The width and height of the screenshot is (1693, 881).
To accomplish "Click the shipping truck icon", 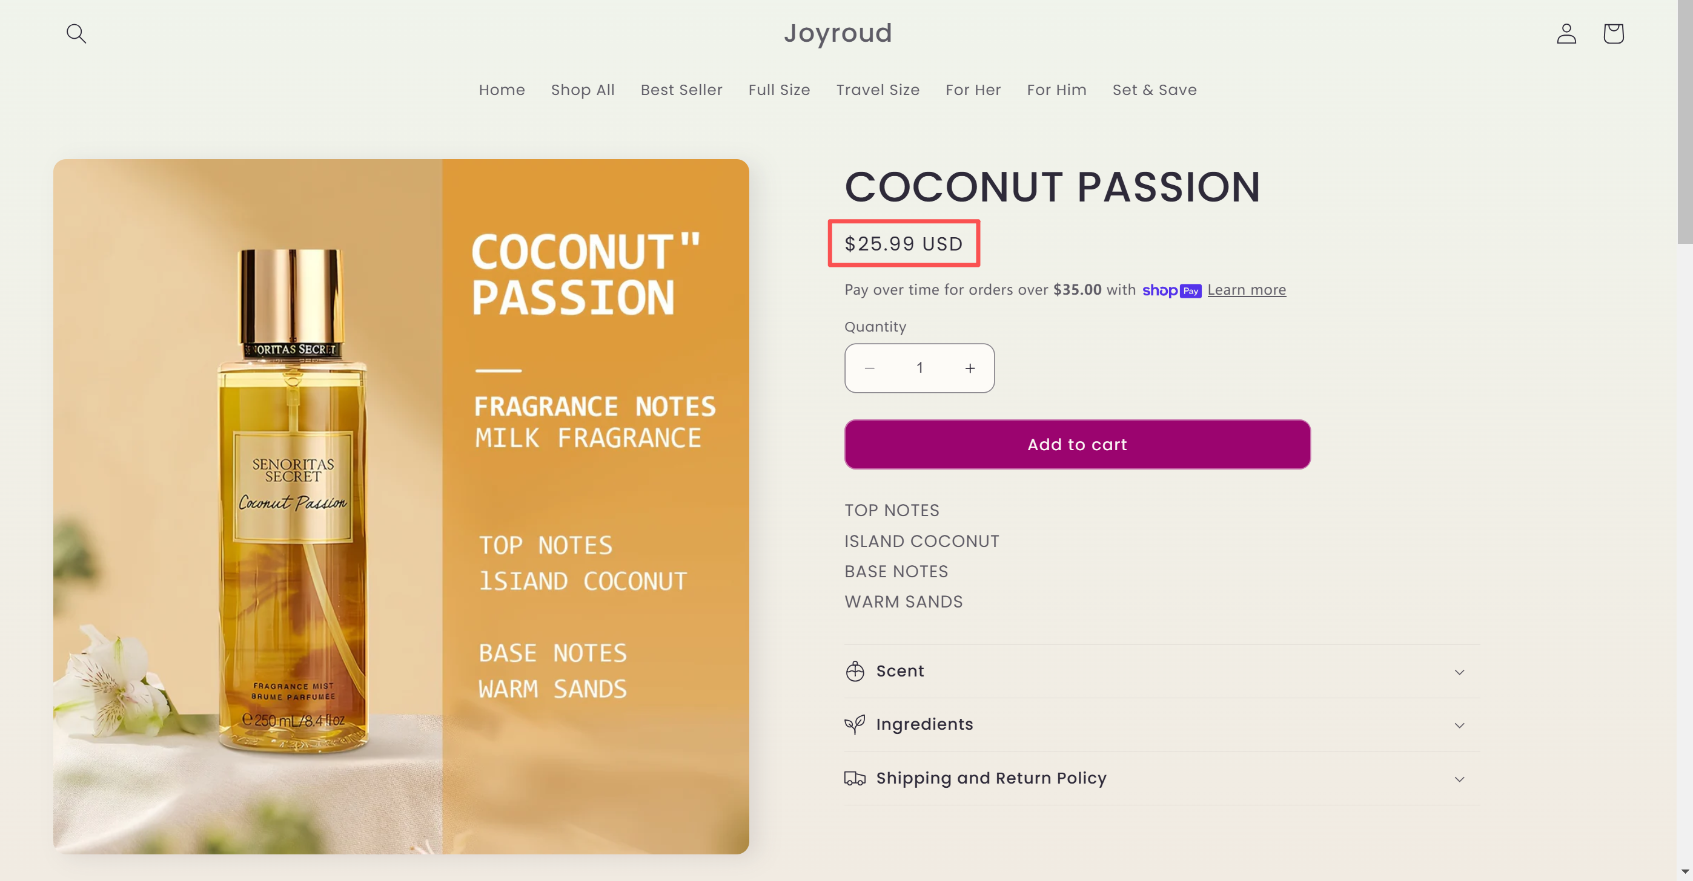I will click(855, 778).
